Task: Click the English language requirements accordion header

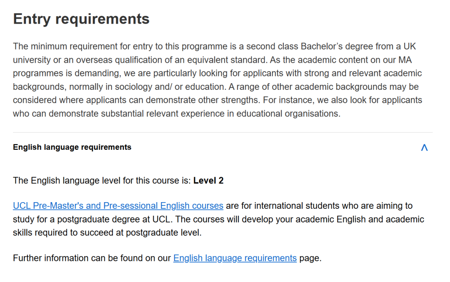Action: (72, 147)
